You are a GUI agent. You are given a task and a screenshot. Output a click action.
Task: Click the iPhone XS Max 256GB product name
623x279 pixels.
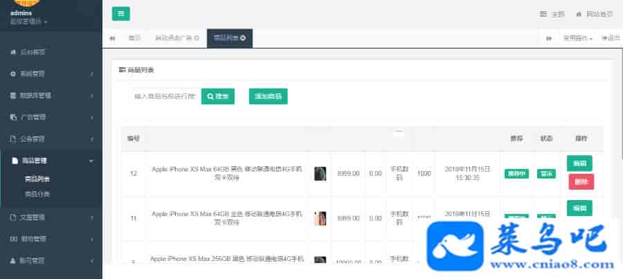(227, 259)
